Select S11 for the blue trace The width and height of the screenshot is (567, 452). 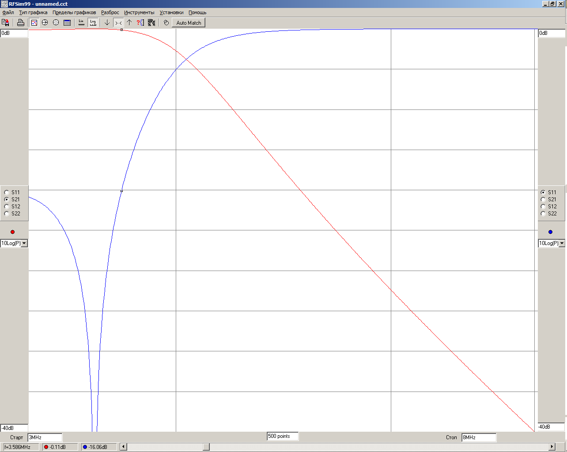pos(543,192)
